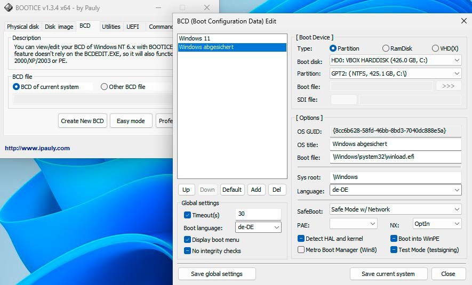Open the Partition dropdown GPT2
This screenshot has height=285, width=472.
point(395,74)
